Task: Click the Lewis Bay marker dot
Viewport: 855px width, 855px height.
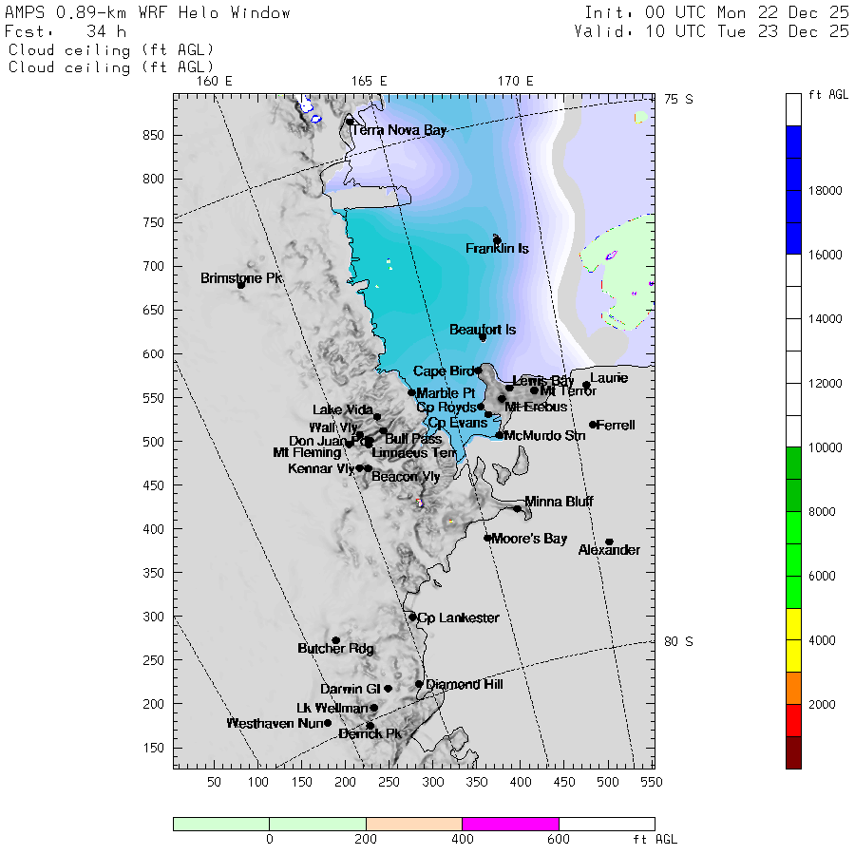Action: (509, 388)
